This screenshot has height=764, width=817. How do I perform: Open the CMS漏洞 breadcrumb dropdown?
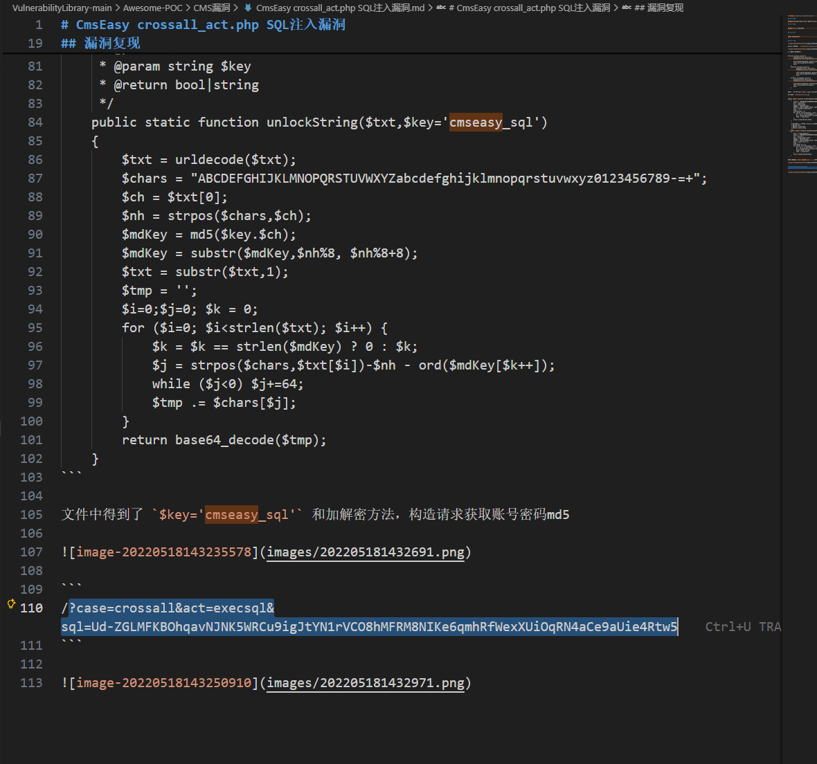[x=212, y=8]
